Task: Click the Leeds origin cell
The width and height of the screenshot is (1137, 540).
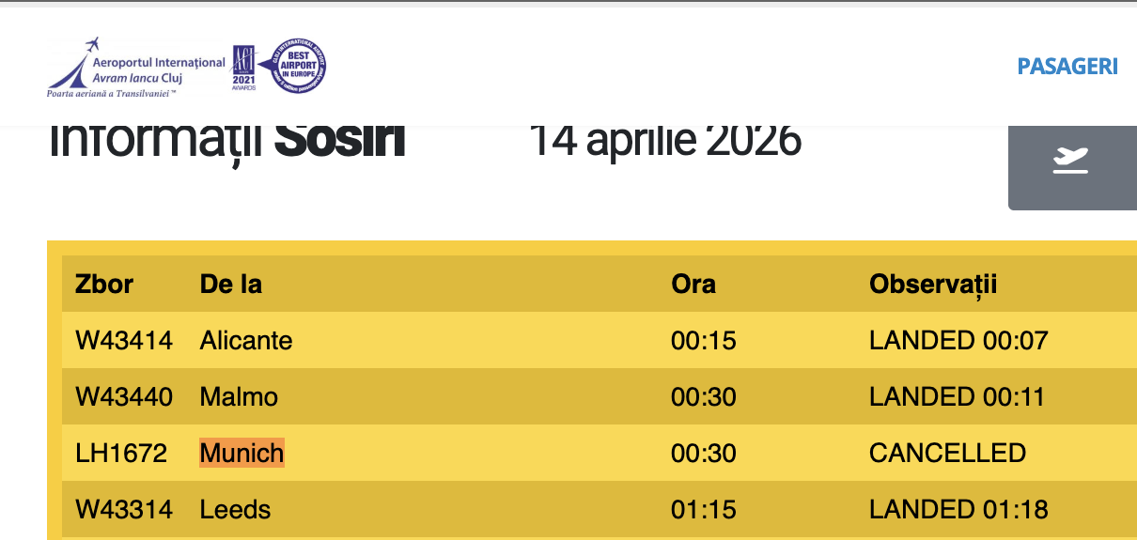Action: 235,510
